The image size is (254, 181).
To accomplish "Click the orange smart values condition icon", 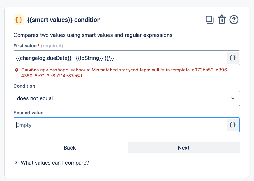I will [x=19, y=20].
